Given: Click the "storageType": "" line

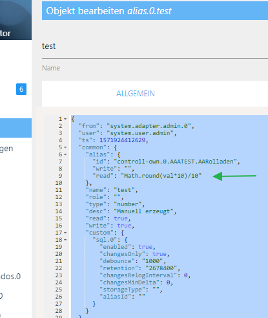Looking at the screenshot, I should 131,290.
